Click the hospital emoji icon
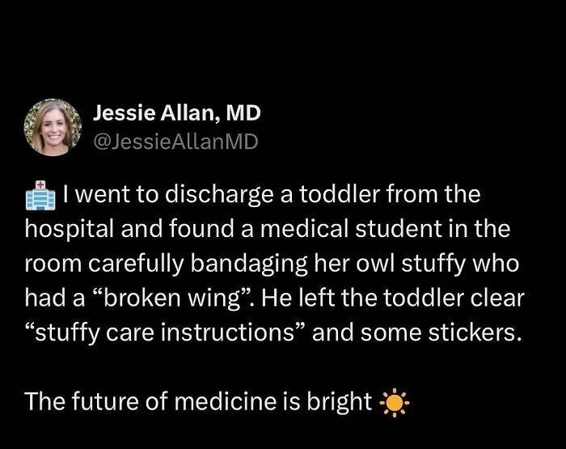Image resolution: width=566 pixels, height=449 pixels. (40, 196)
